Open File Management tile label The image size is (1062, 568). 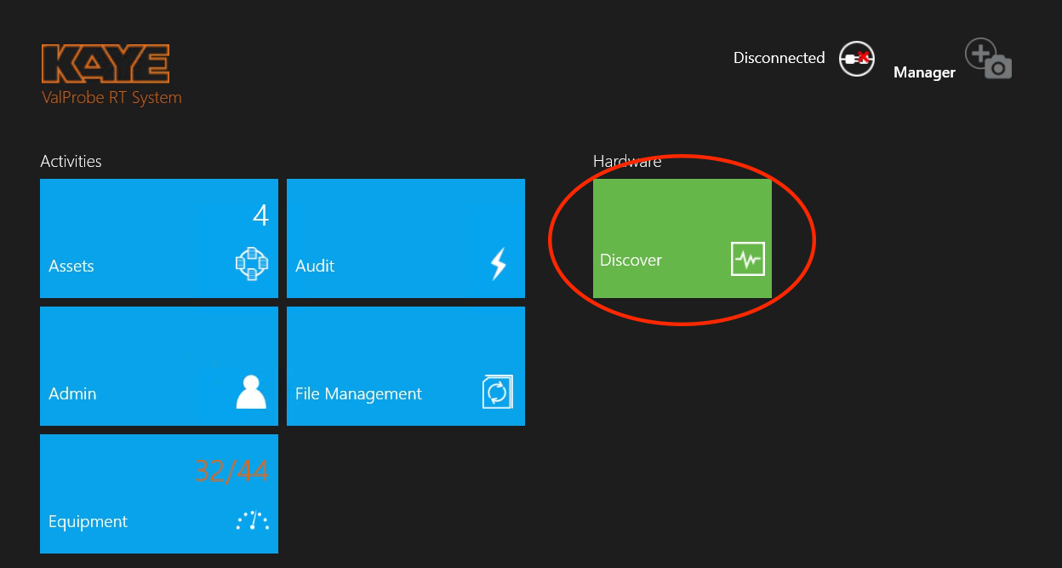pos(358,394)
